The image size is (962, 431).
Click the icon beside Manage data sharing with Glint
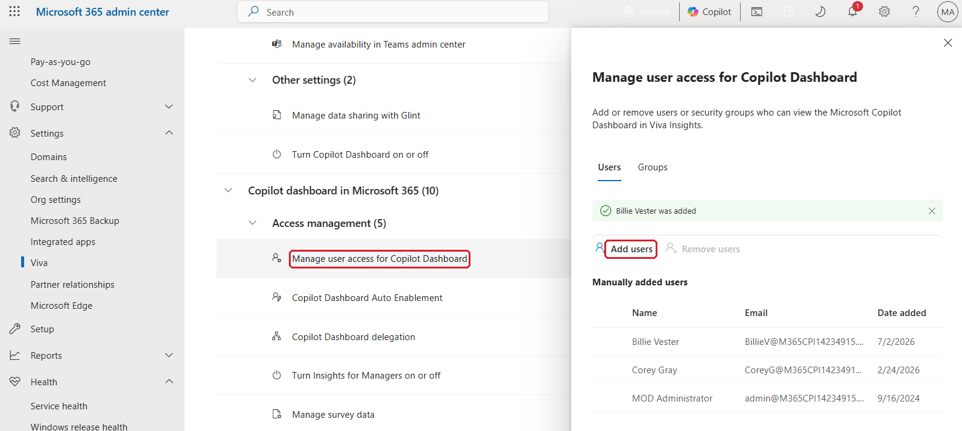pyautogui.click(x=277, y=115)
